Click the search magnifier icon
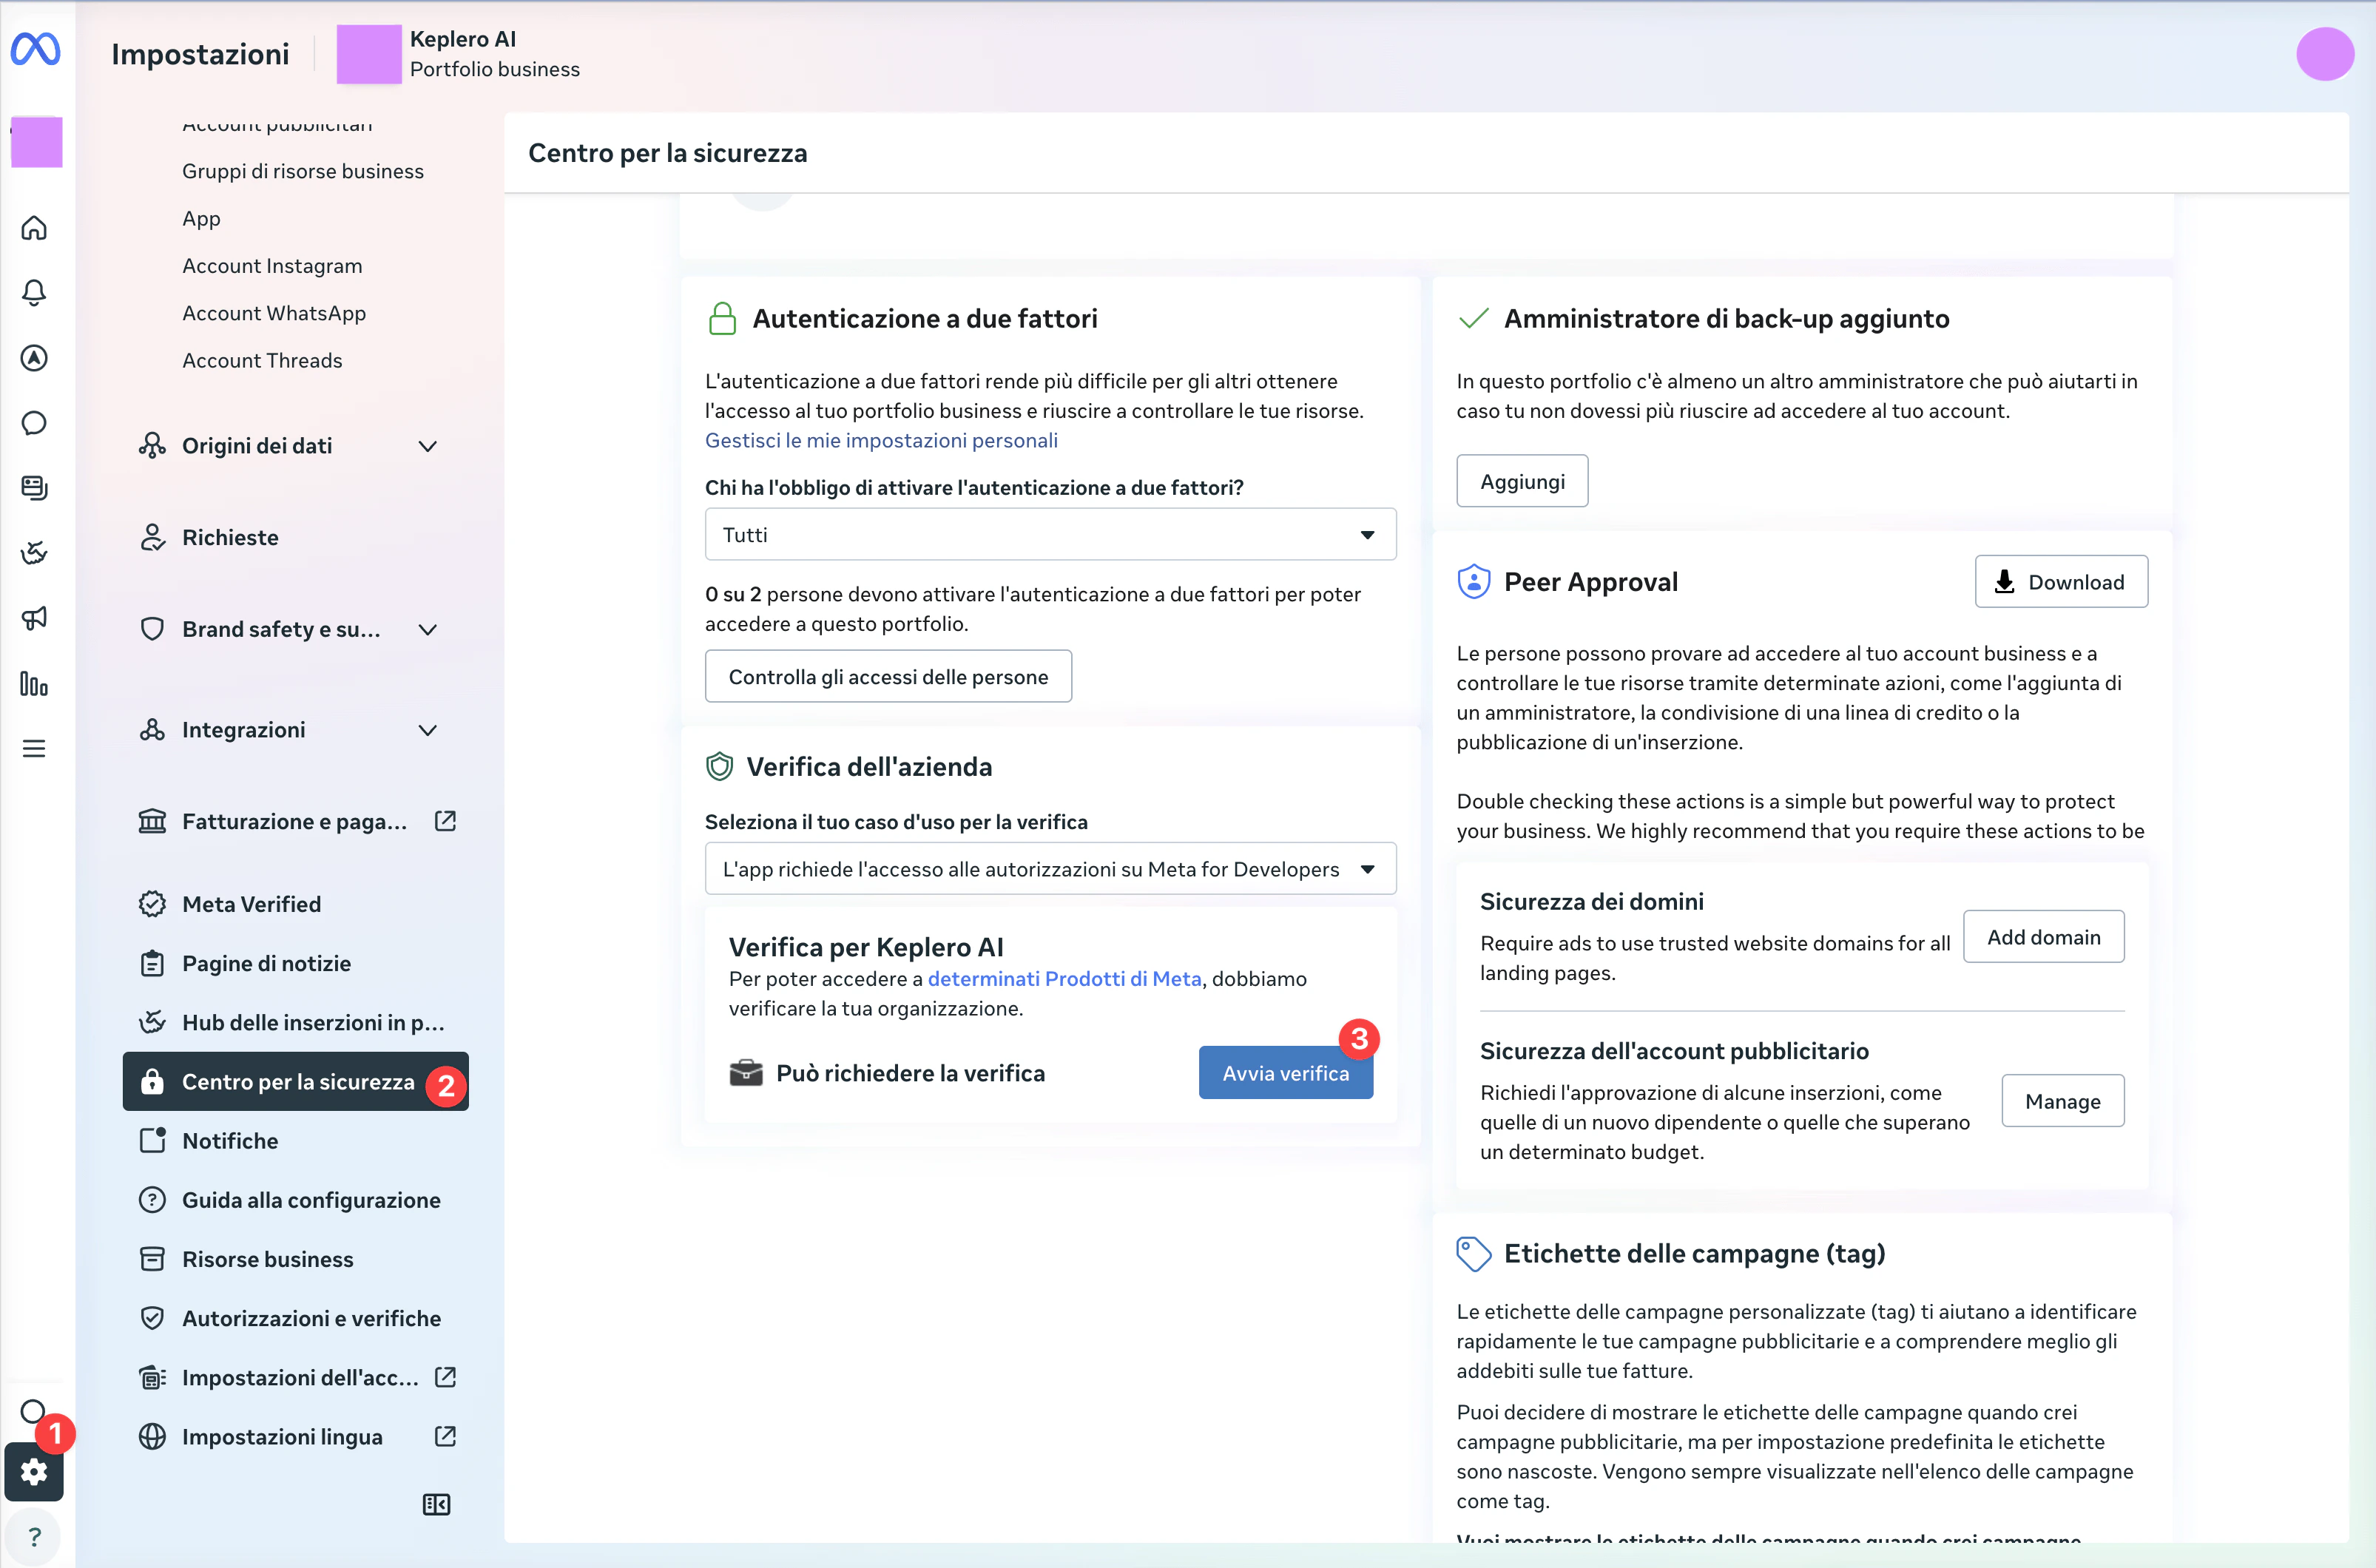Image resolution: width=2376 pixels, height=1568 pixels. (x=32, y=1411)
